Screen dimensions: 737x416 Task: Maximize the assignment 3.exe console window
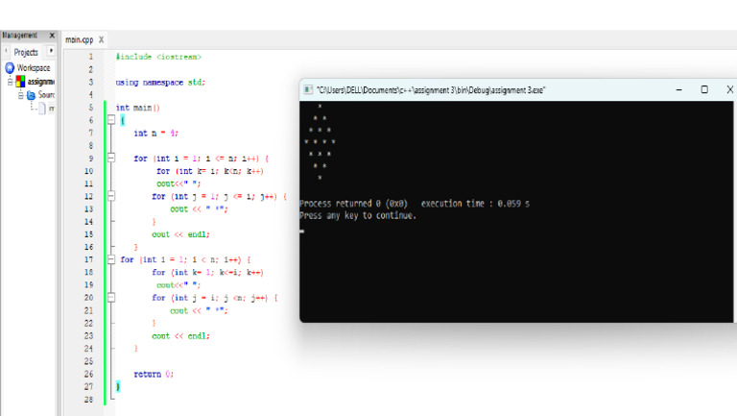click(704, 89)
